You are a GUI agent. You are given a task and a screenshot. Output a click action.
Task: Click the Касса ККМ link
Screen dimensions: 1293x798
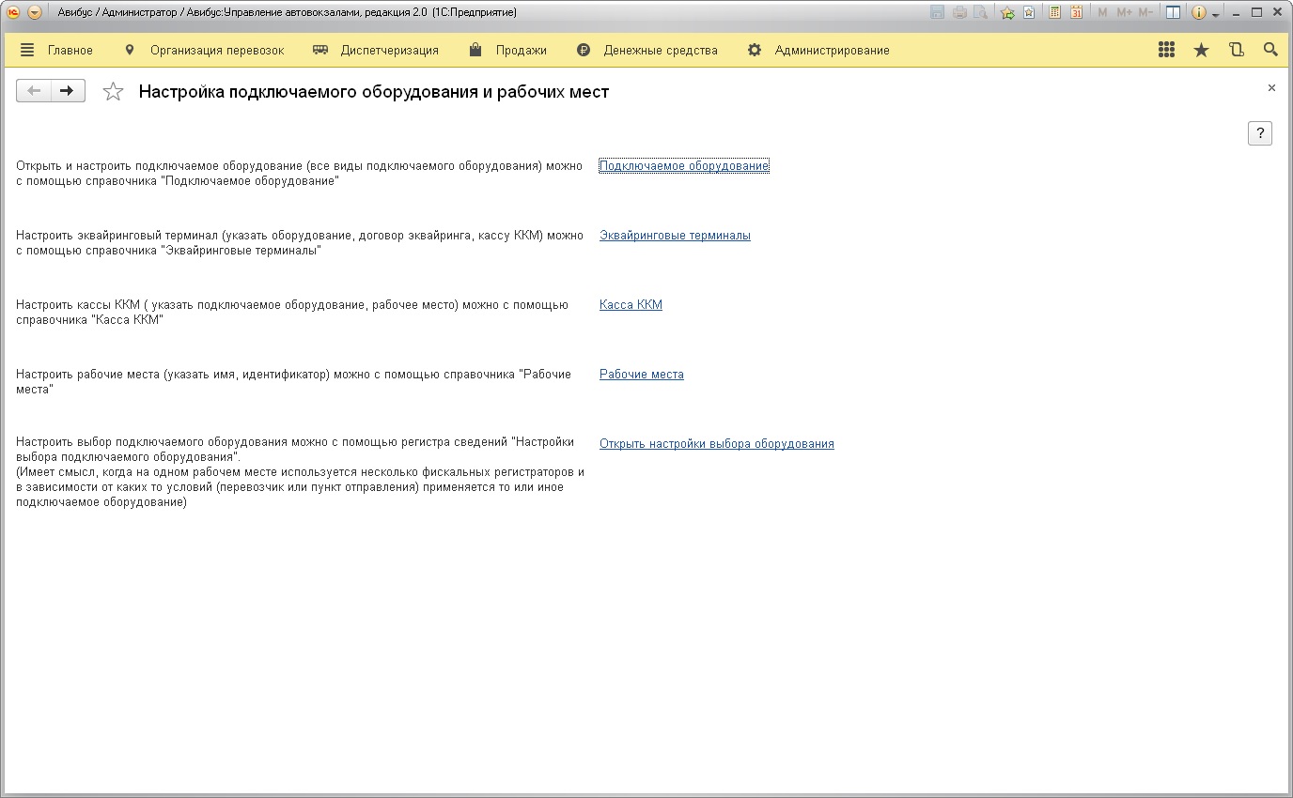[631, 305]
